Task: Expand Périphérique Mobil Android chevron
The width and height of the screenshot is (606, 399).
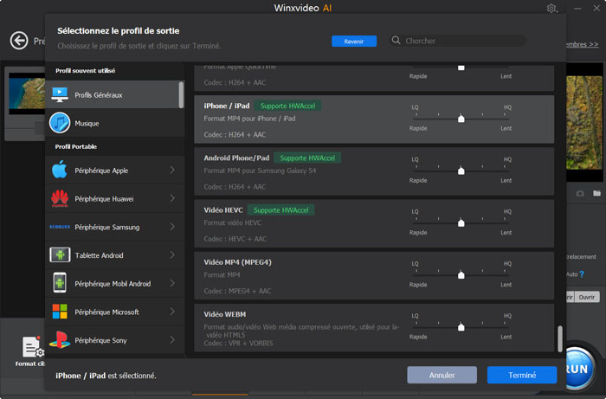Action: [x=172, y=283]
